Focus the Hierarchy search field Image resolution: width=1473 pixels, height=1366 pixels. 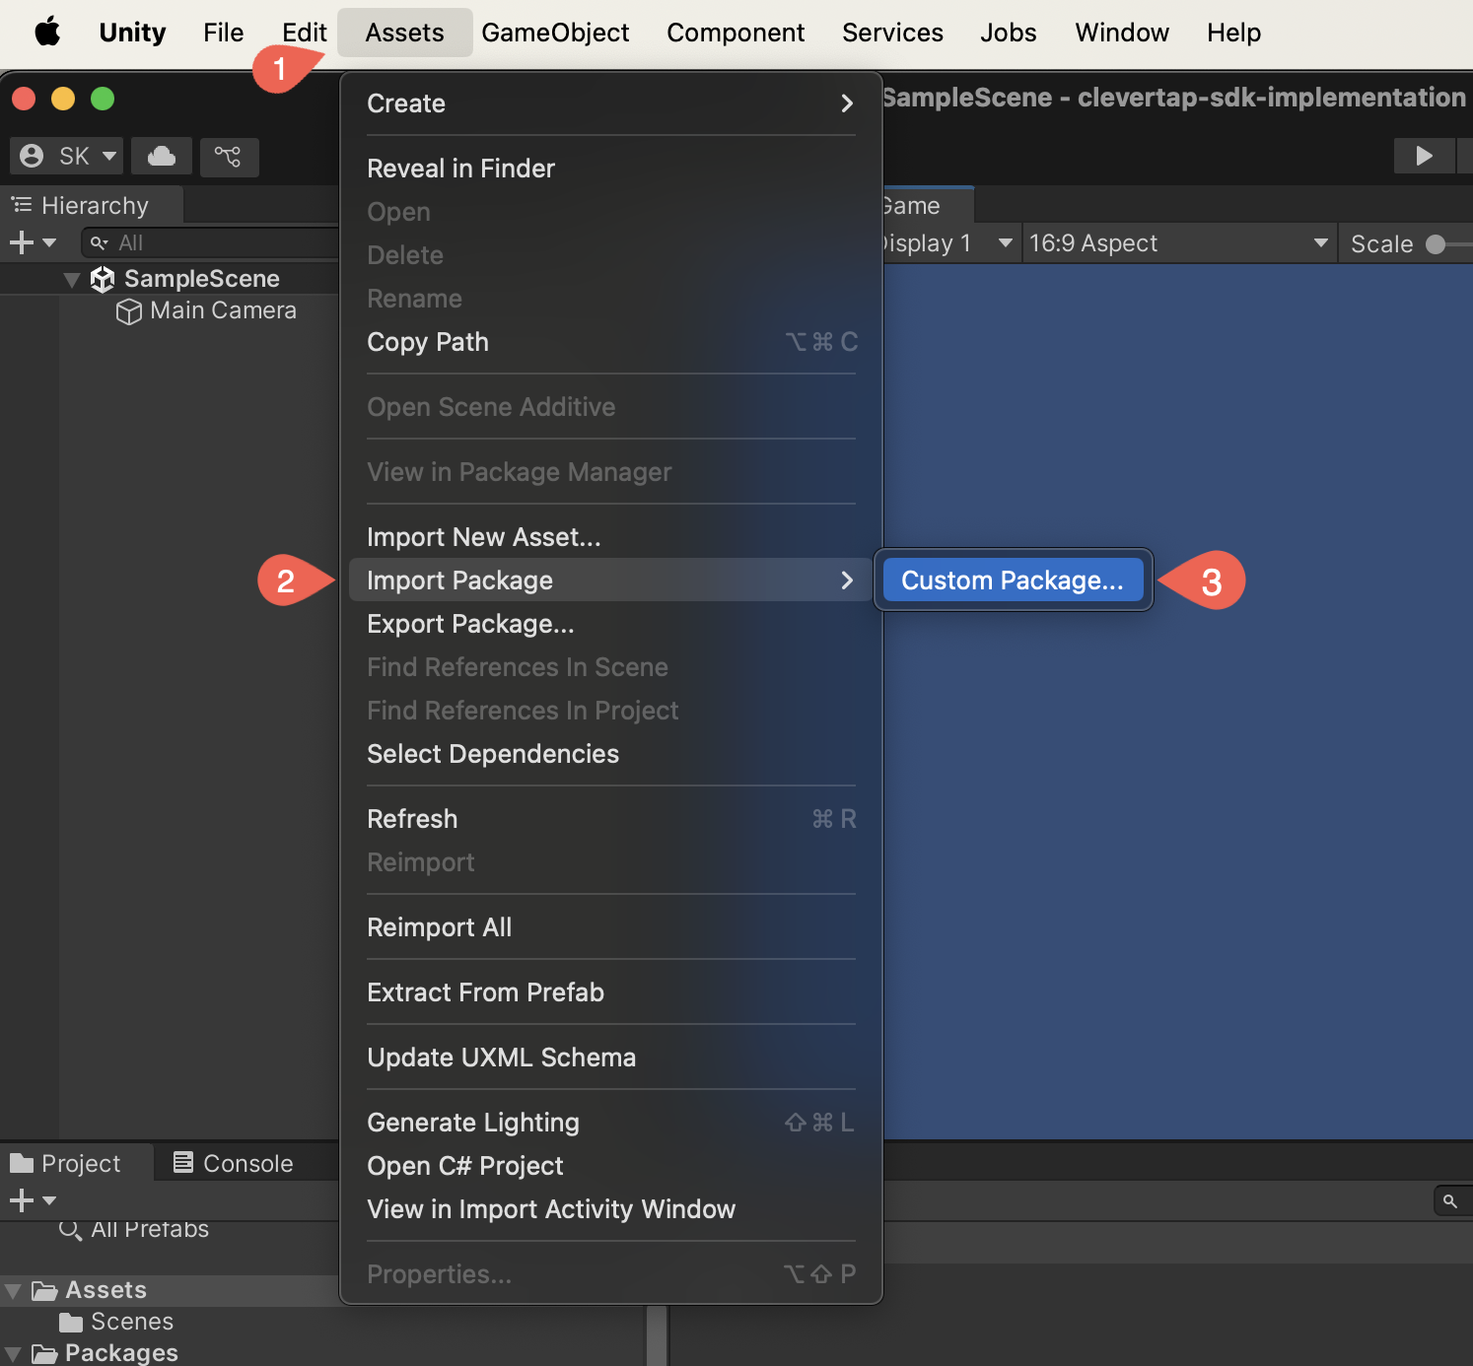tap(209, 242)
